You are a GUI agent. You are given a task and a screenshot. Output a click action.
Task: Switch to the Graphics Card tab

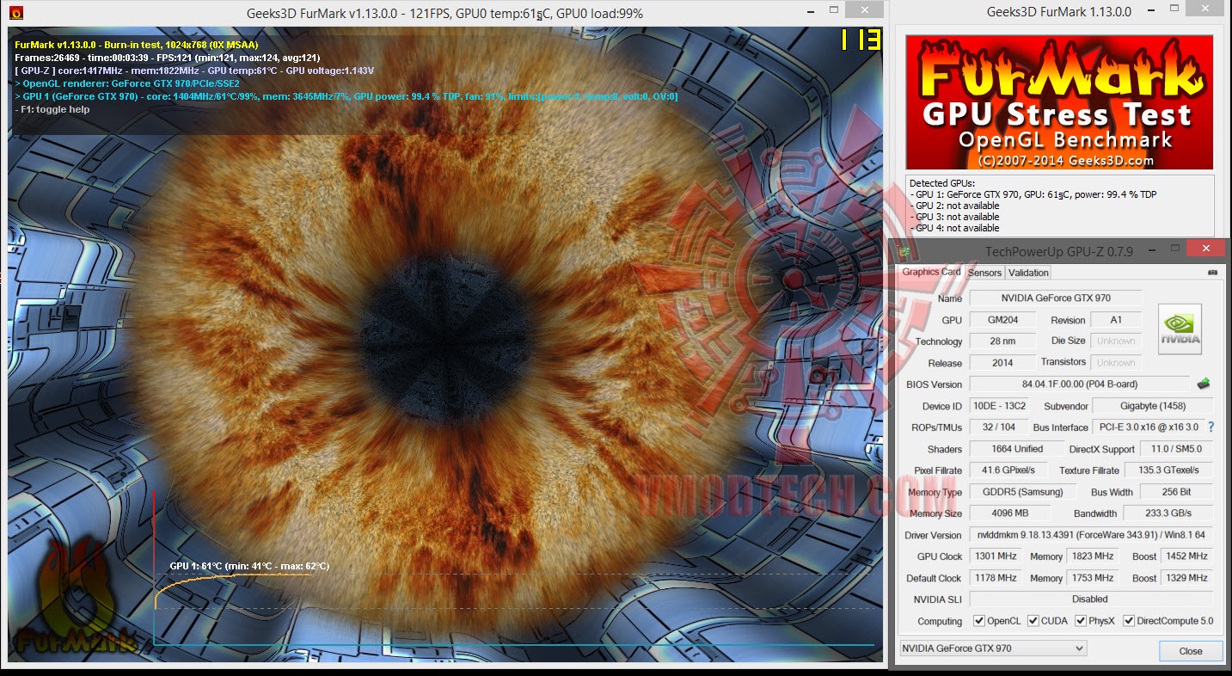click(931, 272)
